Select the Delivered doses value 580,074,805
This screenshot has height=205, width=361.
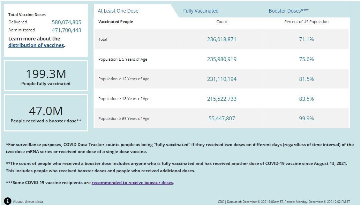[66, 22]
